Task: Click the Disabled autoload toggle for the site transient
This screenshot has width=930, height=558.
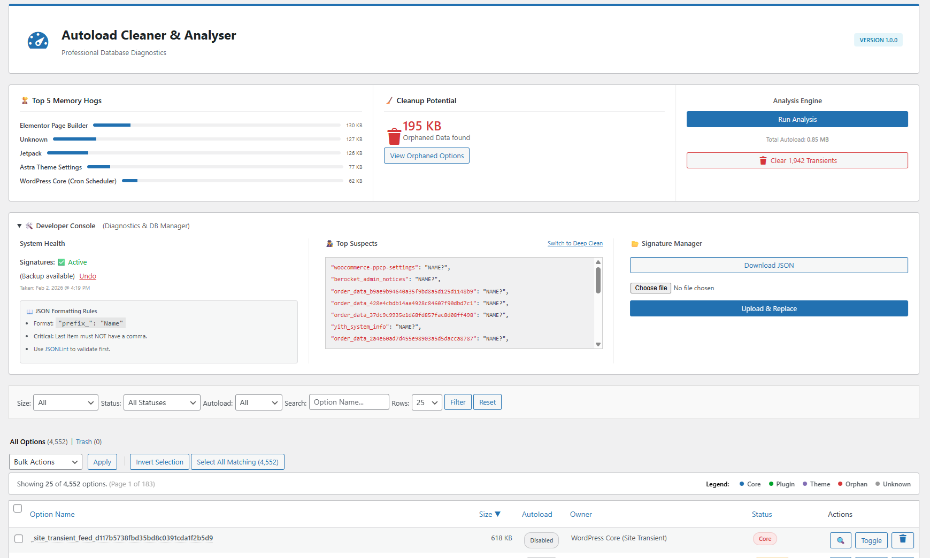Action: click(x=541, y=540)
